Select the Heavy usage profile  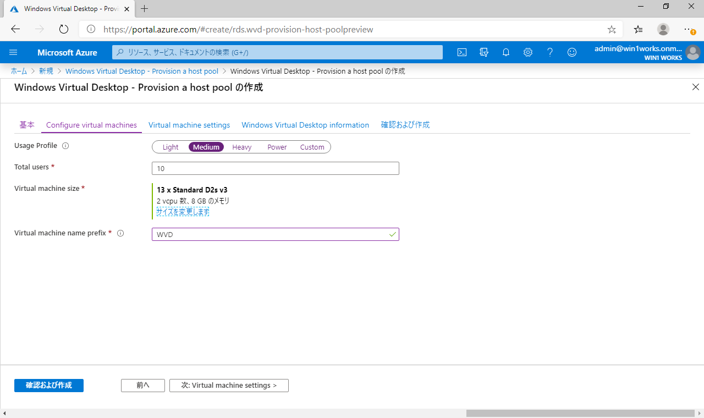[x=242, y=147]
